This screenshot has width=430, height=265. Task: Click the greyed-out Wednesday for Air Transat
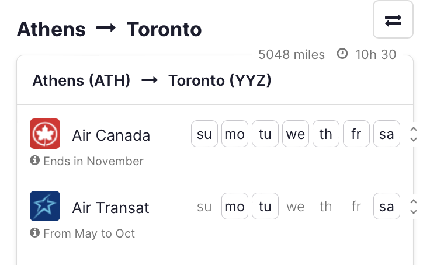pyautogui.click(x=296, y=207)
